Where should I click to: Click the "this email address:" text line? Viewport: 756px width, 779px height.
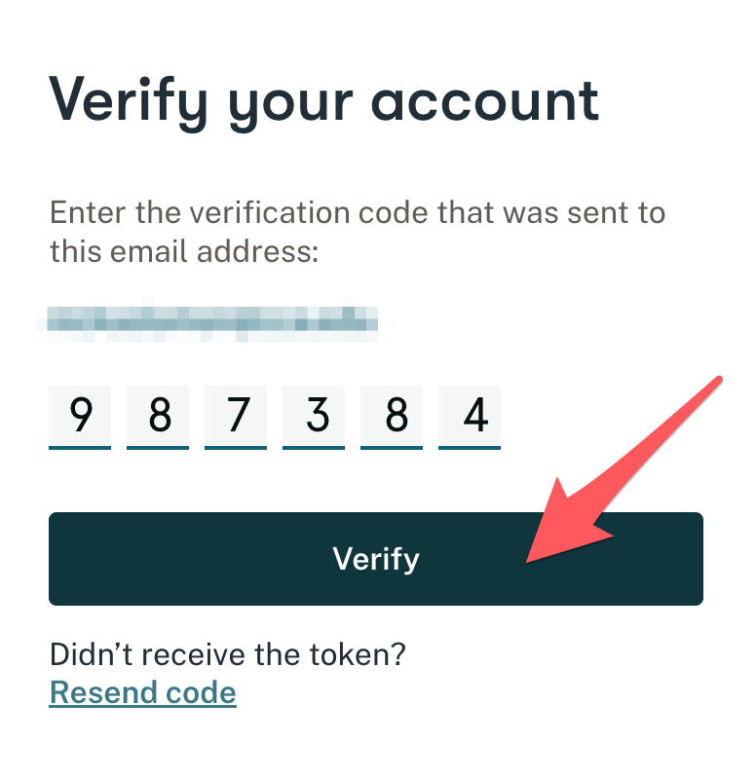point(184,251)
